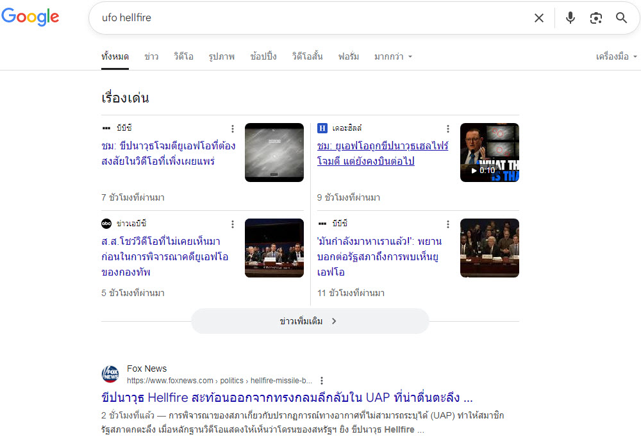Focus the search box containing 'ufo hellfire'
Screen dimensions: 641x439
tap(315, 18)
